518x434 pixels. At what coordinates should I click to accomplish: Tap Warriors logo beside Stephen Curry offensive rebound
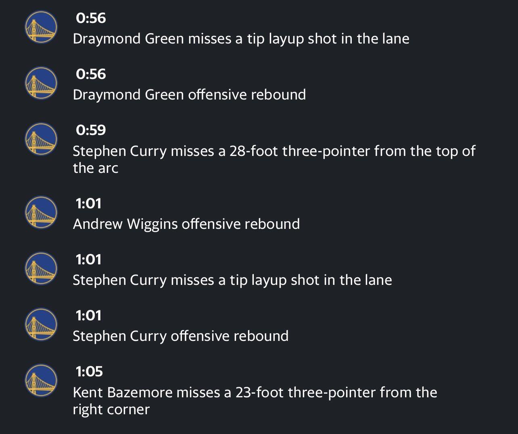coord(41,324)
